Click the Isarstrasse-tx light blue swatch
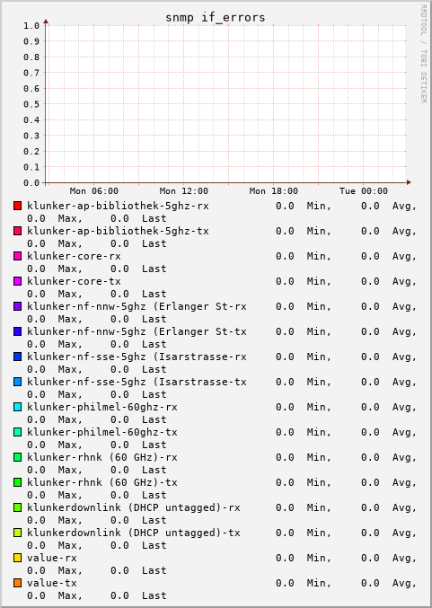 point(17,382)
